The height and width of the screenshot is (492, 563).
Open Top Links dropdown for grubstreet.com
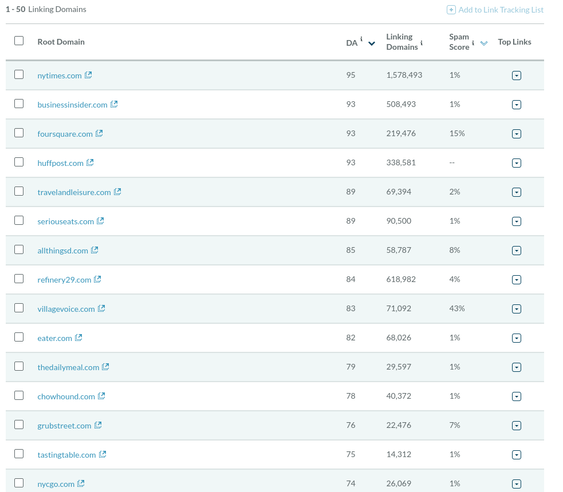[x=516, y=426]
